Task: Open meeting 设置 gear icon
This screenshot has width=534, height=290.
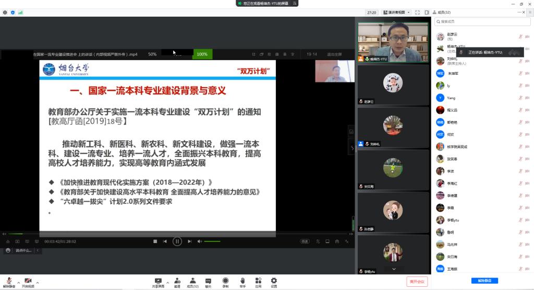Action: (x=274, y=281)
